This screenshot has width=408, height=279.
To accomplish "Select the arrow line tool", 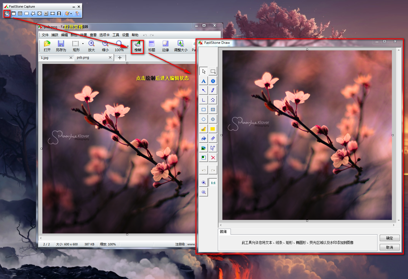I will click(x=204, y=90).
